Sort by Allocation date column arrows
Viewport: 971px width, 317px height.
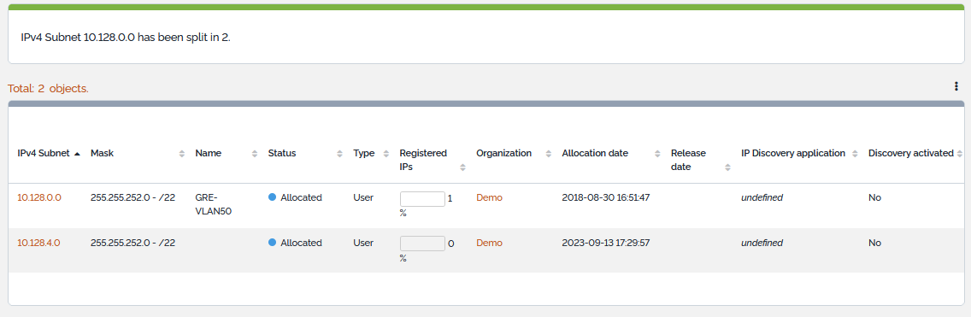pos(657,154)
